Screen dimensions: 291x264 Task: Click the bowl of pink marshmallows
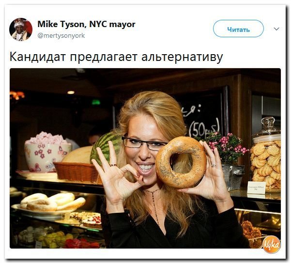click(48, 152)
